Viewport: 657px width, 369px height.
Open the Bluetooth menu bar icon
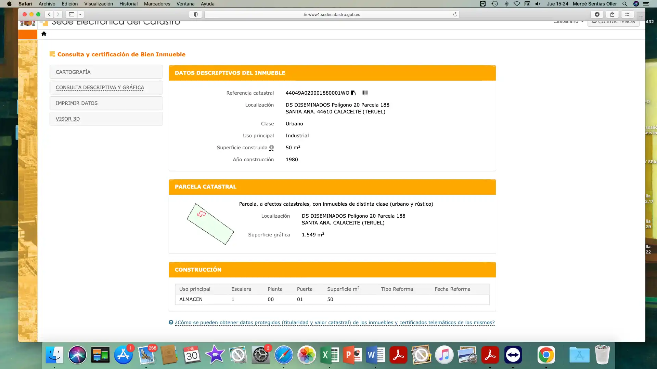click(x=506, y=4)
